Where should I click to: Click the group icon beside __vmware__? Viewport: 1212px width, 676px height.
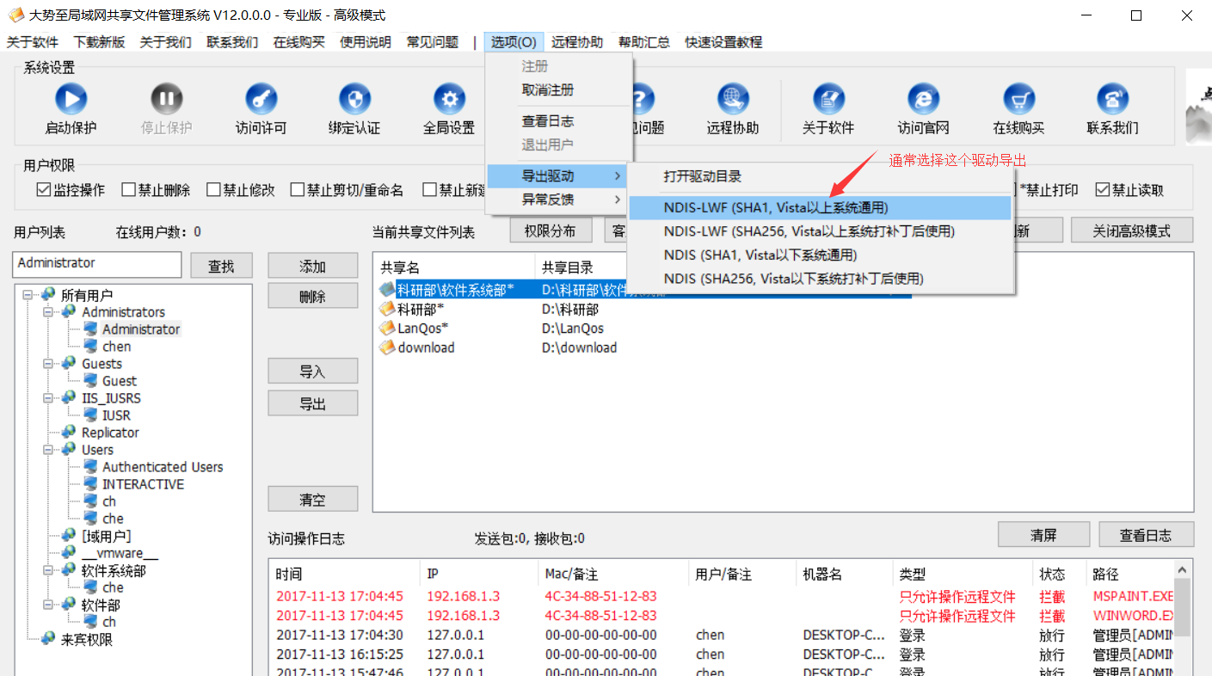click(x=70, y=553)
